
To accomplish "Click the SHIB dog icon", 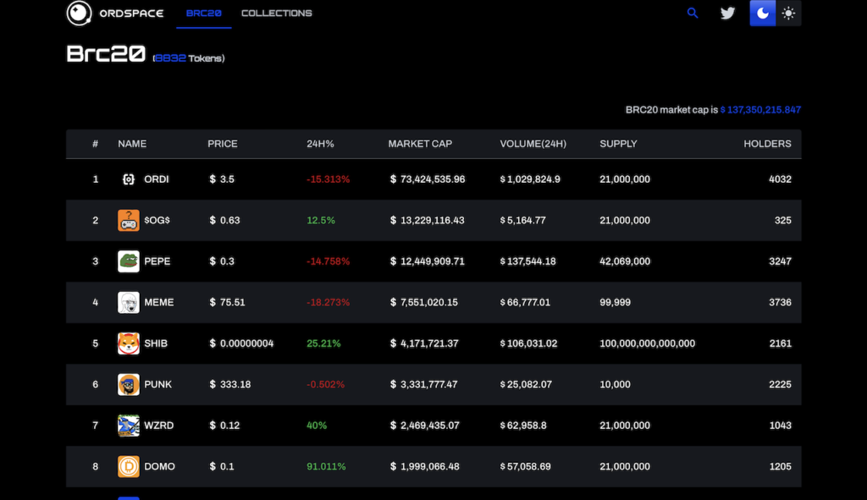I will click(x=129, y=343).
